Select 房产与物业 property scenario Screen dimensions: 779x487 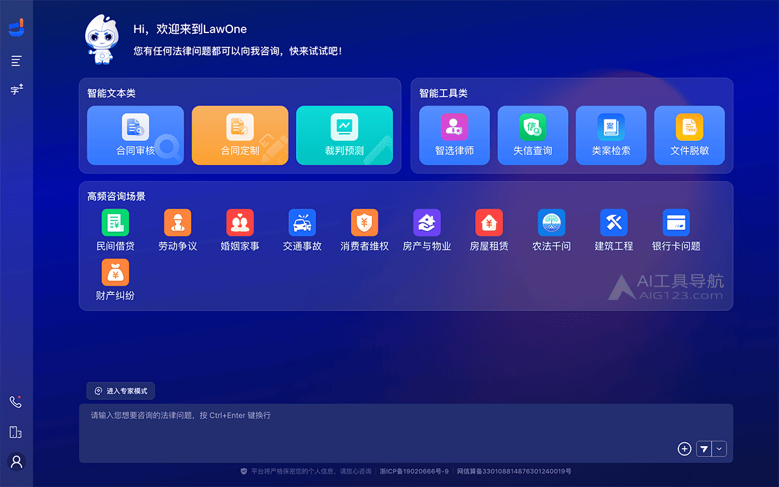427,231
